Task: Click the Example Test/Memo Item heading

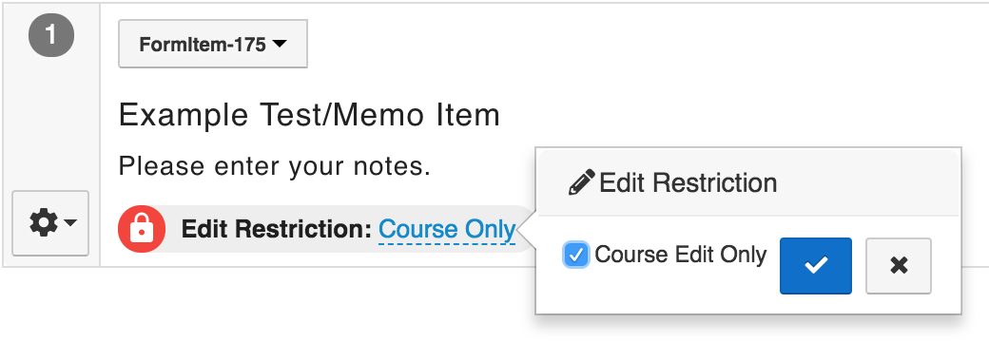Action: (309, 115)
